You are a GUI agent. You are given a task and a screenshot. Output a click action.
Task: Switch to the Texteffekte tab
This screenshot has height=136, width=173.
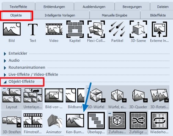(x=18, y=7)
